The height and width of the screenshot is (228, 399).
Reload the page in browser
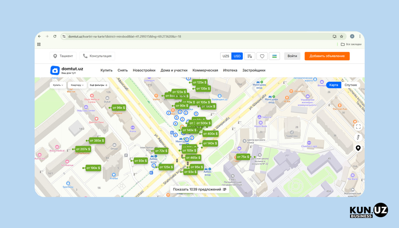tap(55, 36)
